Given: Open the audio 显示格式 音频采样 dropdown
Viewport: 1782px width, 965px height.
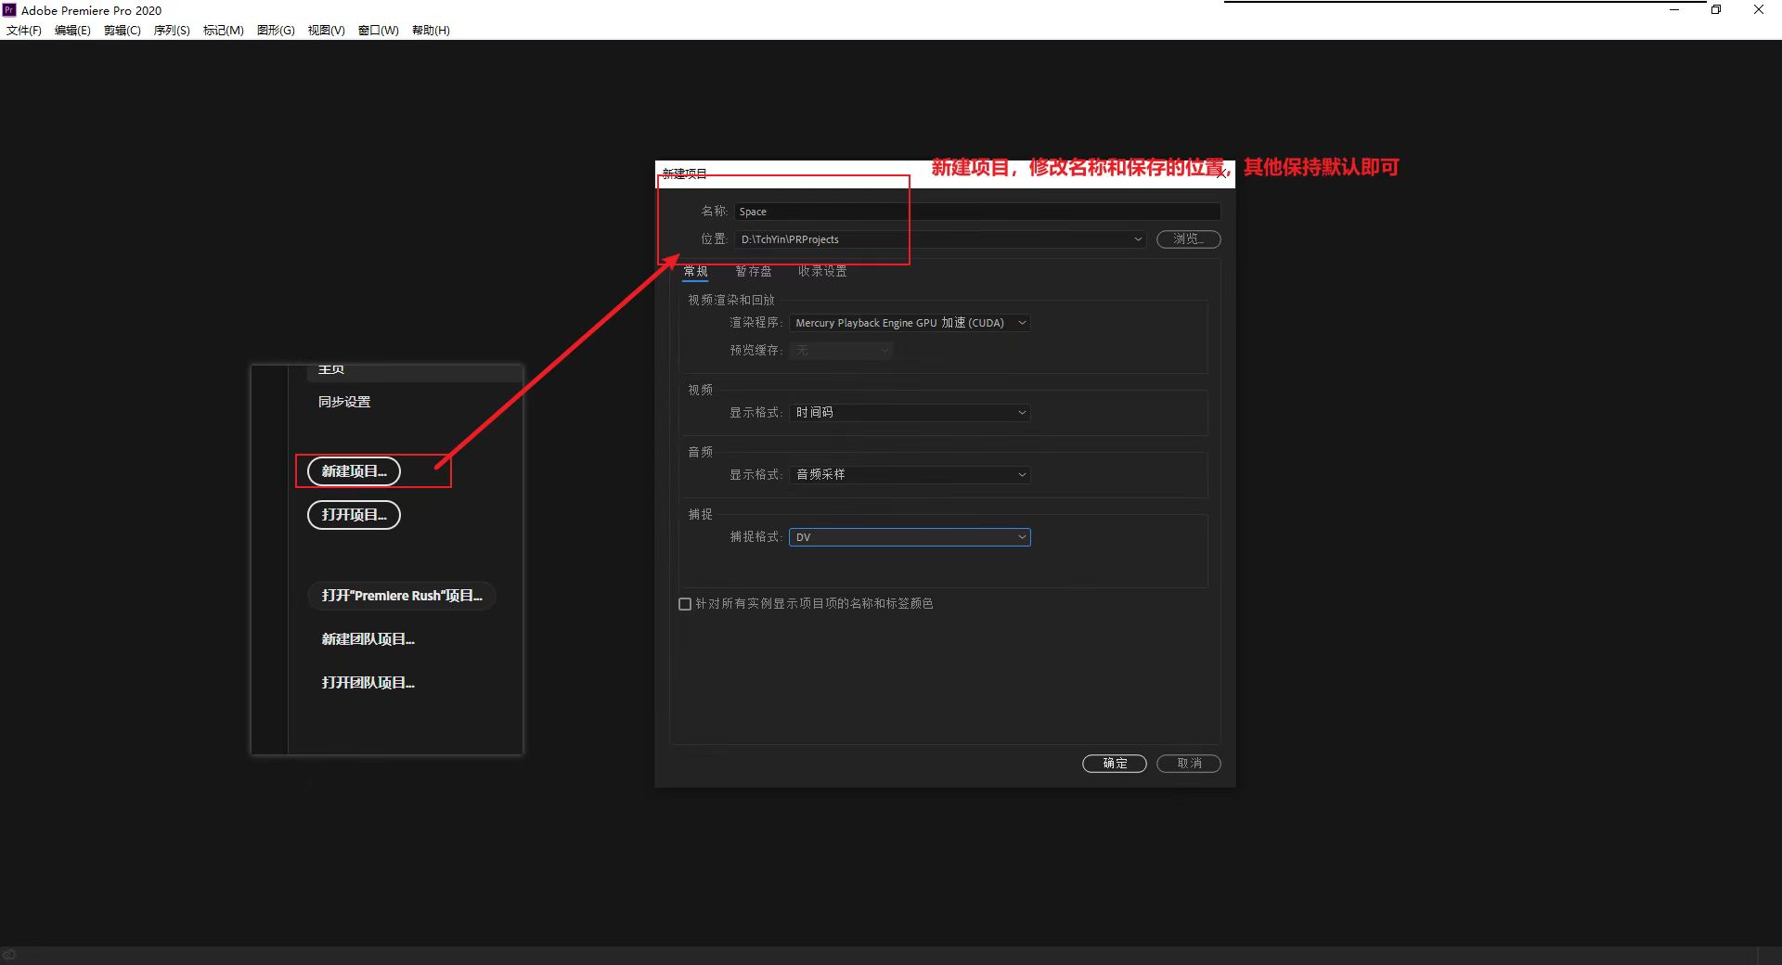Looking at the screenshot, I should [x=910, y=475].
